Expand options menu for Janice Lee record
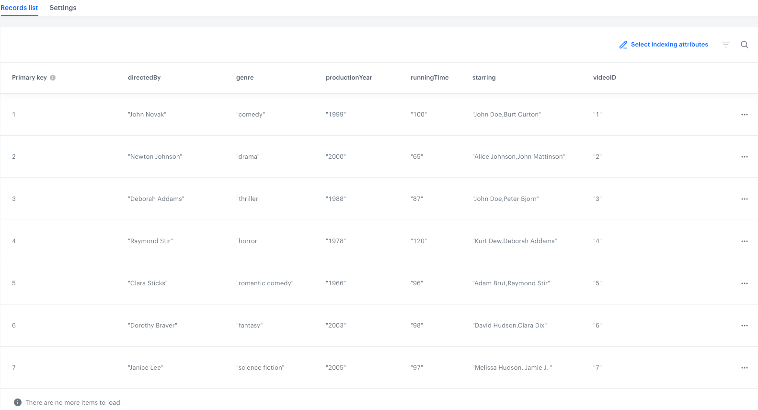The image size is (758, 410). pyautogui.click(x=744, y=368)
